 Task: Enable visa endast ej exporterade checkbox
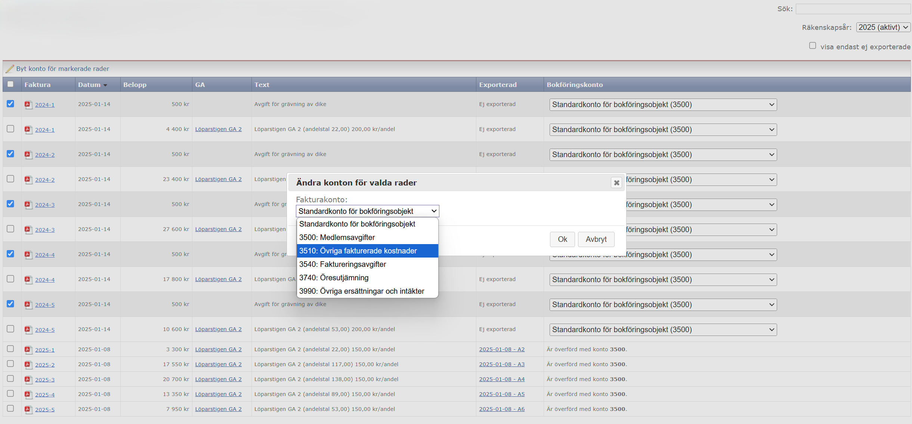click(x=813, y=46)
